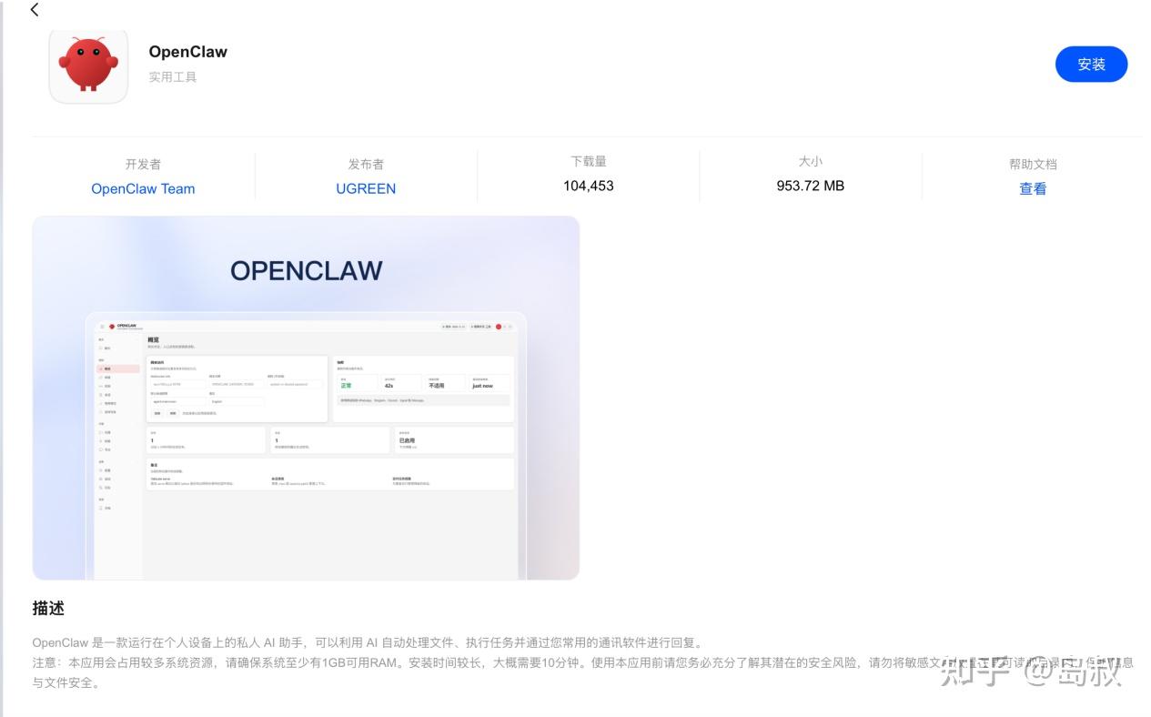The image size is (1151, 717).
Task: Select the 下载量 label
Action: [589, 162]
